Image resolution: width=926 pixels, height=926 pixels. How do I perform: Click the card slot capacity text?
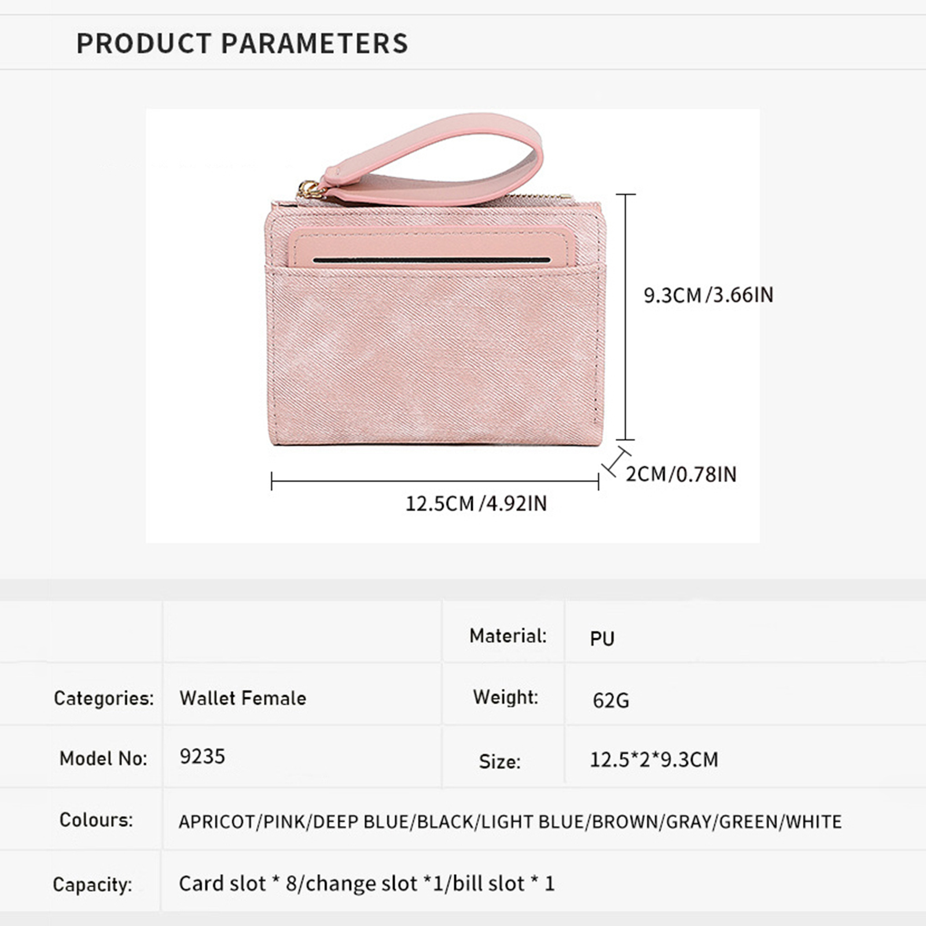tap(366, 884)
